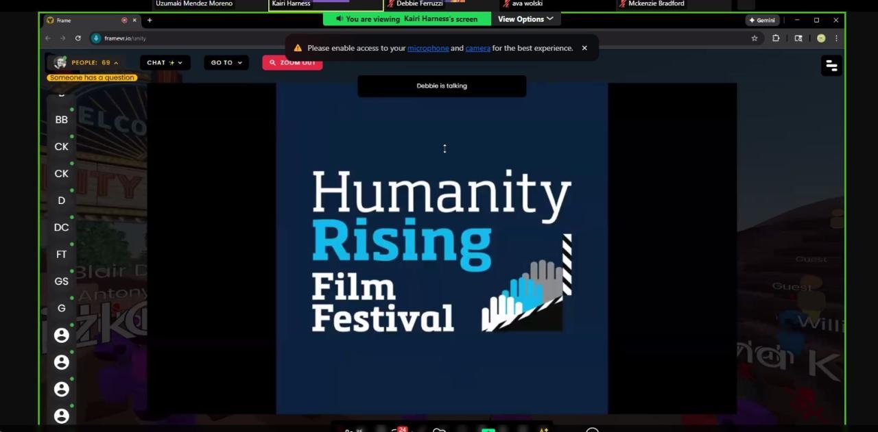Open the View Options dropdown
This screenshot has width=878, height=432.
525,19
